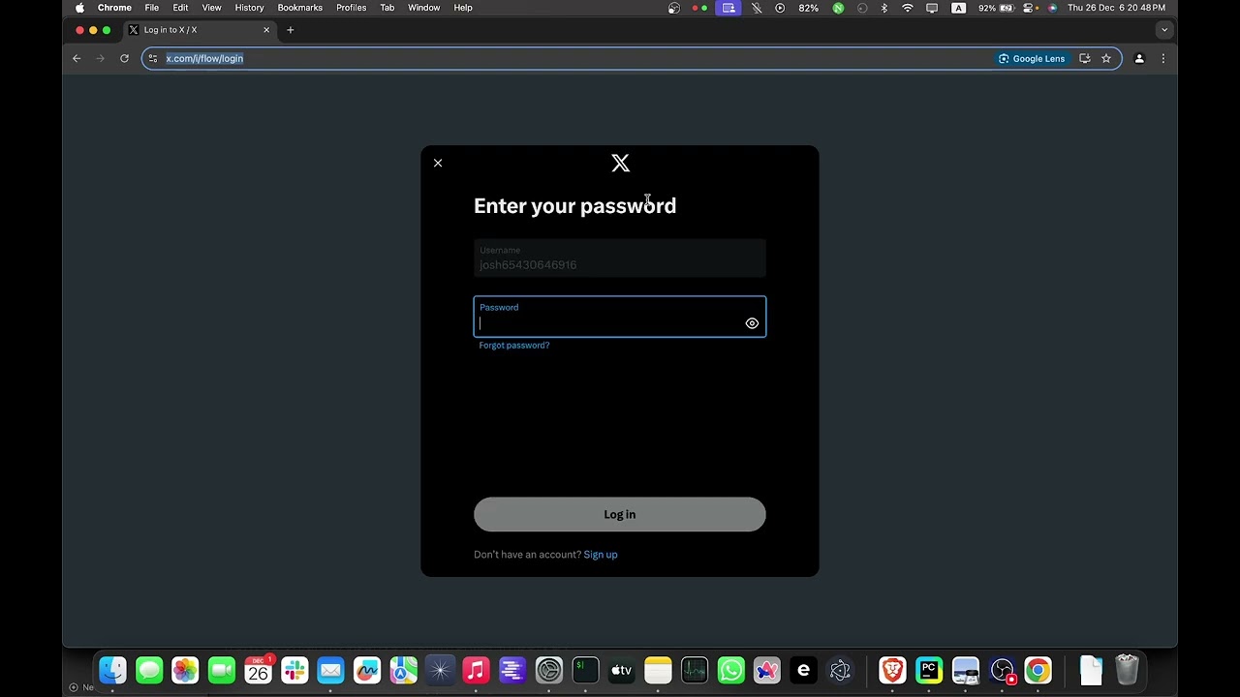Search the page with Google Lens
This screenshot has height=697, width=1240.
tap(1033, 58)
